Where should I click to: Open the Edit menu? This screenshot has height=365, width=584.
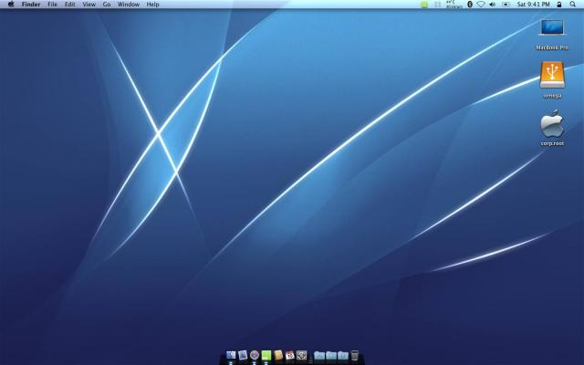point(69,5)
